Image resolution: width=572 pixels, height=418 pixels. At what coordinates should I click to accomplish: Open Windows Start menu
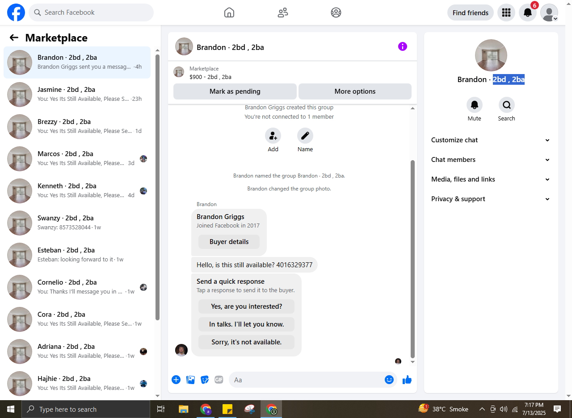[x=11, y=409]
